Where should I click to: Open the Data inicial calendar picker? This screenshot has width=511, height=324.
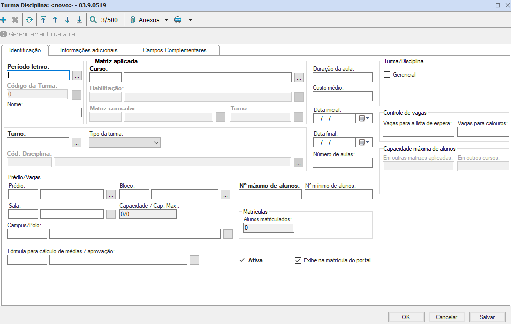click(x=364, y=118)
